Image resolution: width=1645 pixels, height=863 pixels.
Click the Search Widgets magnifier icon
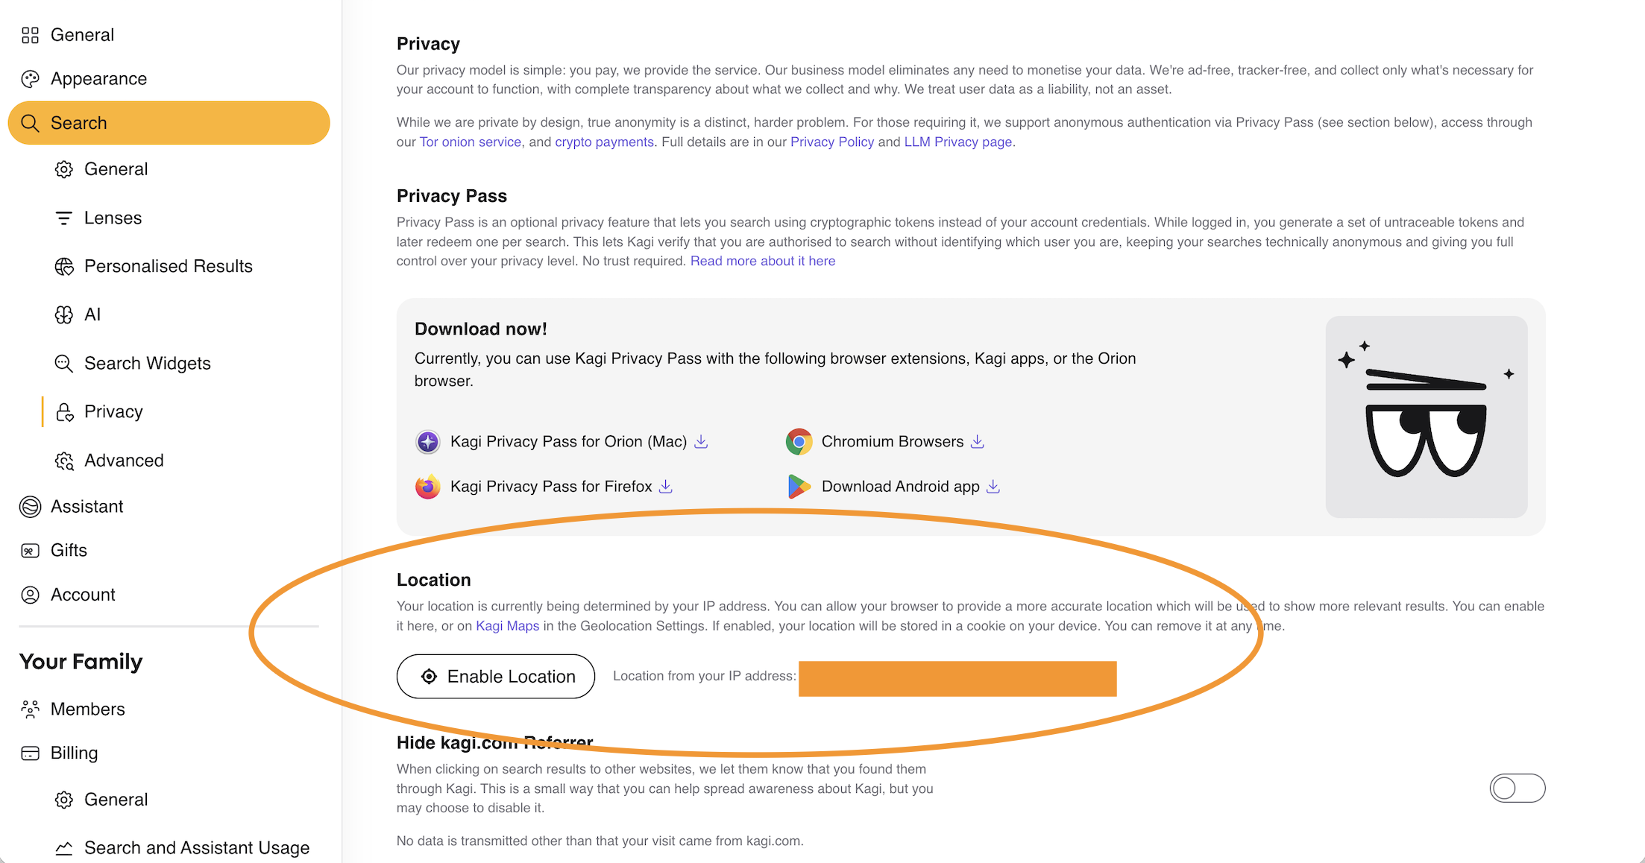pos(64,364)
